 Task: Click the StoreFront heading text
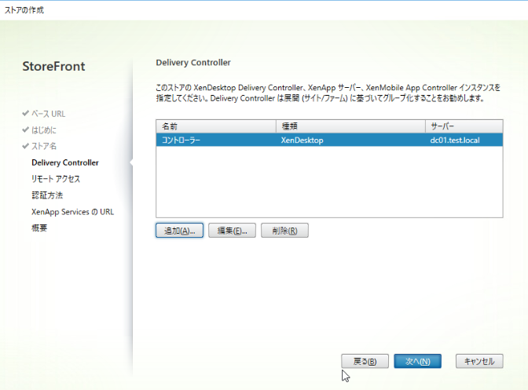pos(53,66)
